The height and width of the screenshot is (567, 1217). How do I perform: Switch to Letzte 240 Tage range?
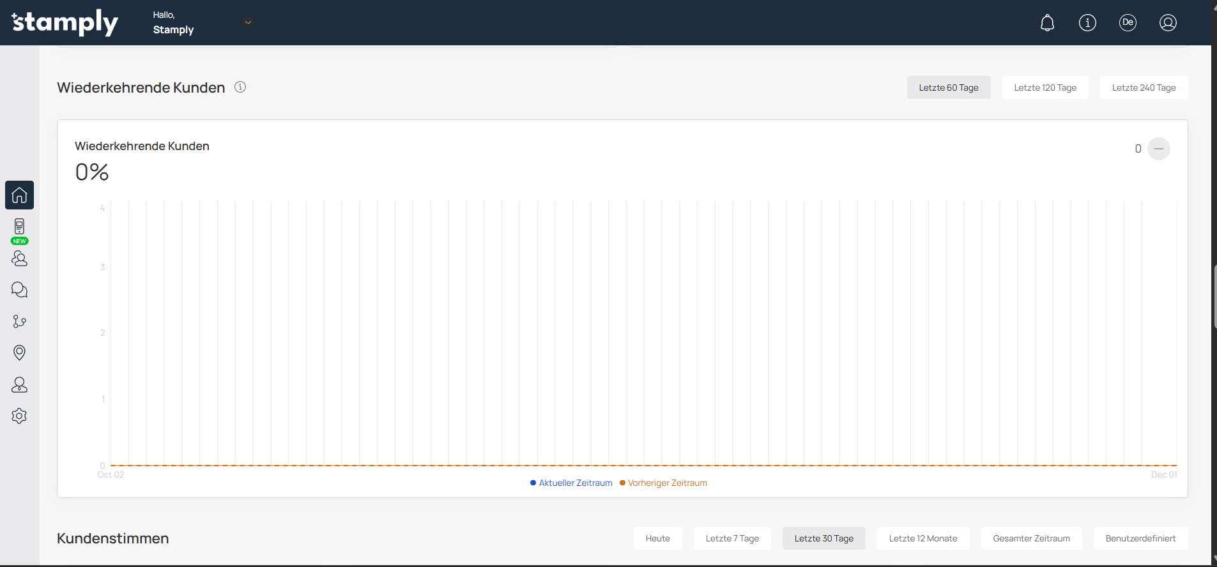coord(1143,87)
